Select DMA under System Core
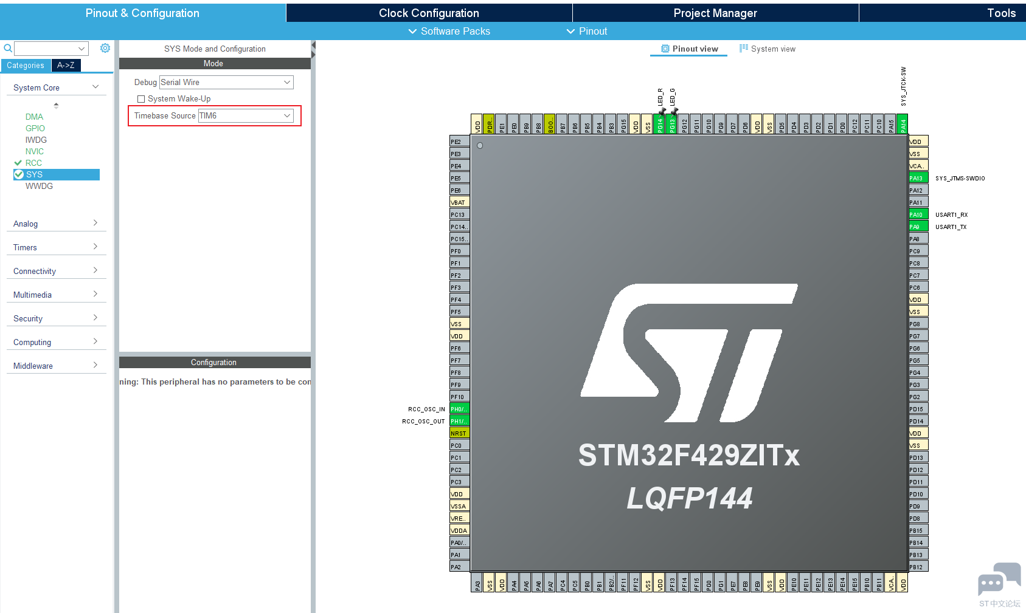 tap(34, 117)
